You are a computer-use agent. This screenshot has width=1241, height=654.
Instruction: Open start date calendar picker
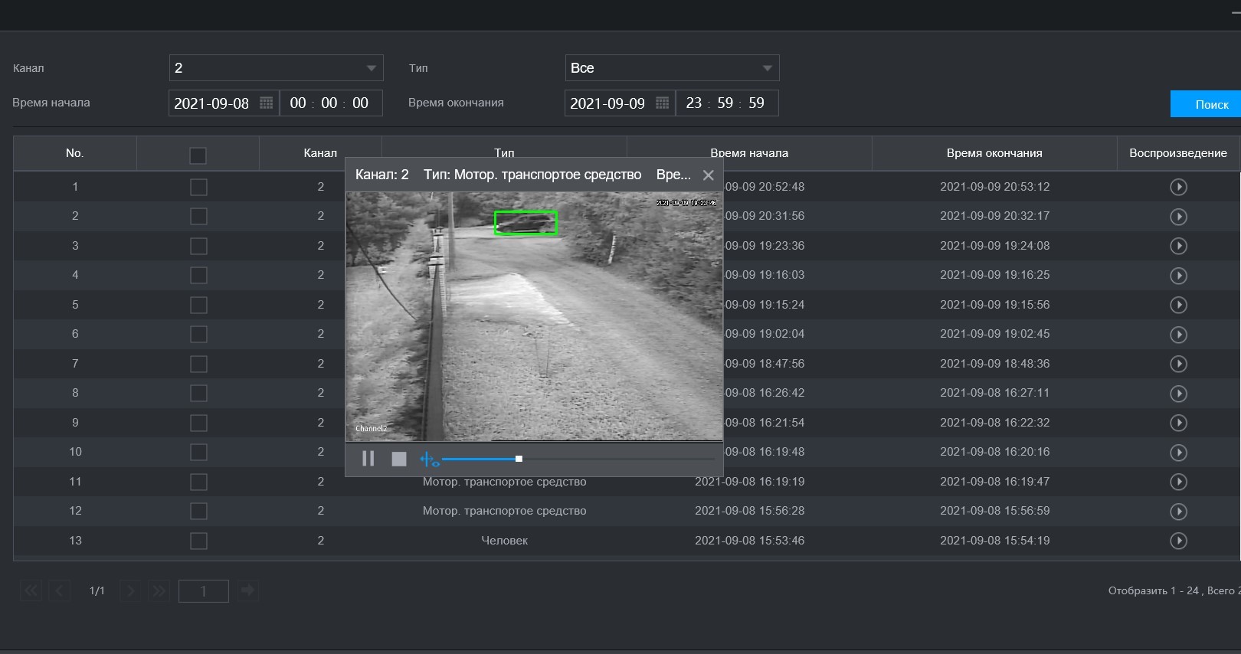click(266, 103)
